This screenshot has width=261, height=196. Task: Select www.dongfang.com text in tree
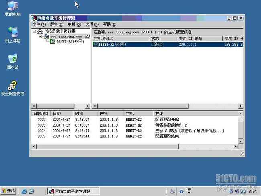click(66, 36)
